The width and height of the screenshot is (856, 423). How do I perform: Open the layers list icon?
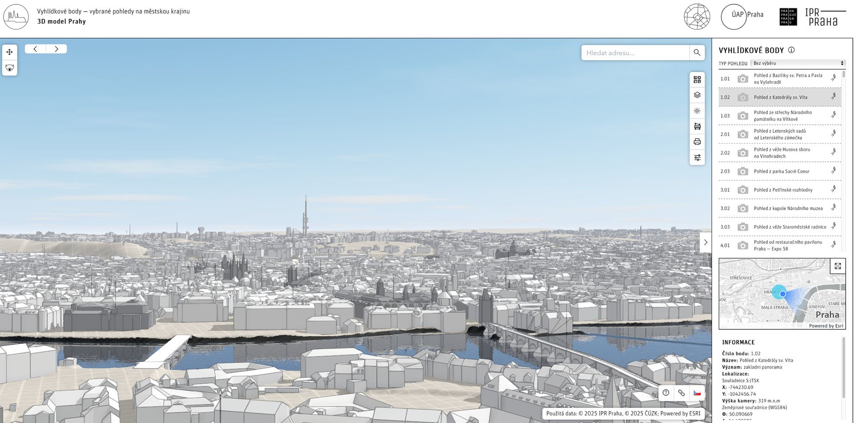(697, 95)
